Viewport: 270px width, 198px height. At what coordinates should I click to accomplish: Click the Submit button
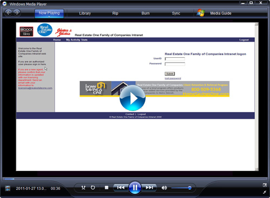(170, 73)
